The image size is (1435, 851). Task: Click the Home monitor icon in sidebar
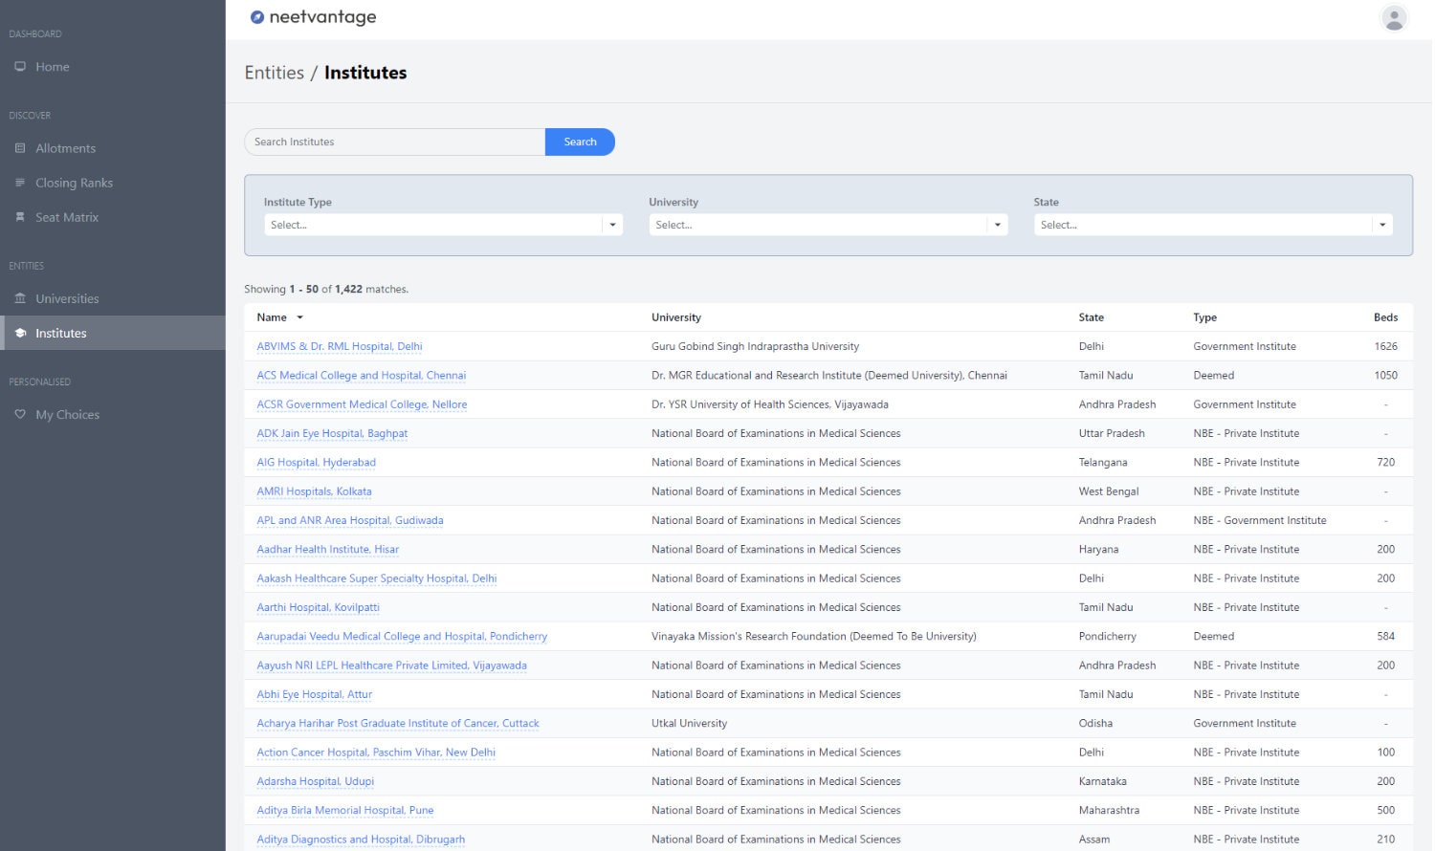(20, 67)
